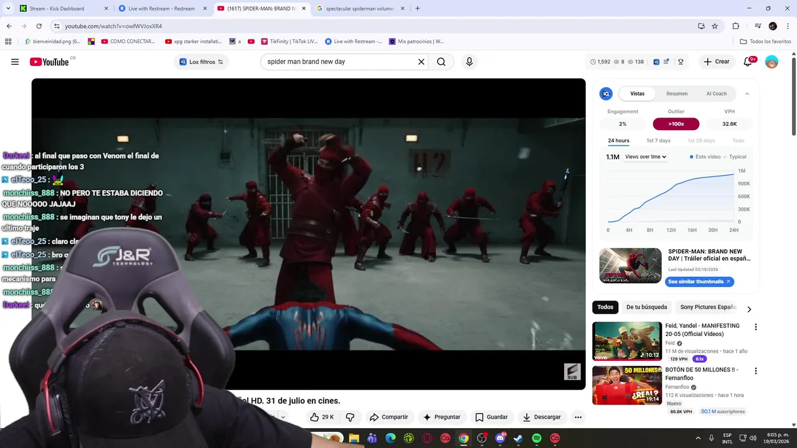Open the Chrome extensions puzzle icon

pyautogui.click(x=735, y=26)
